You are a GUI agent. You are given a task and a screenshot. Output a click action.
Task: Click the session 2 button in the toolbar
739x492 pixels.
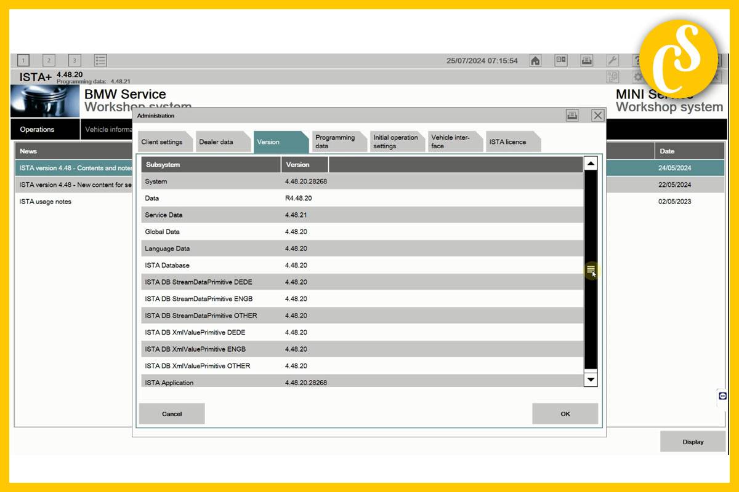(x=49, y=60)
